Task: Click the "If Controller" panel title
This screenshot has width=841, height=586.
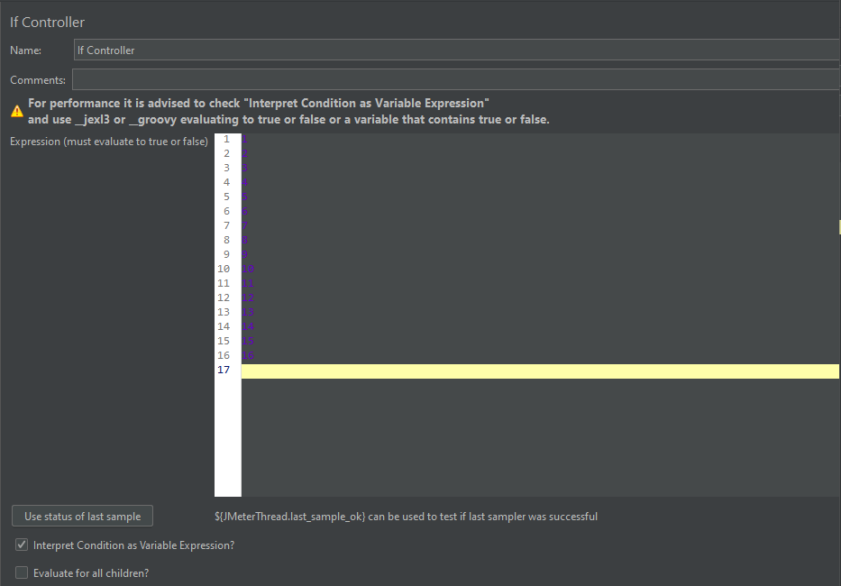Action: pyautogui.click(x=48, y=22)
